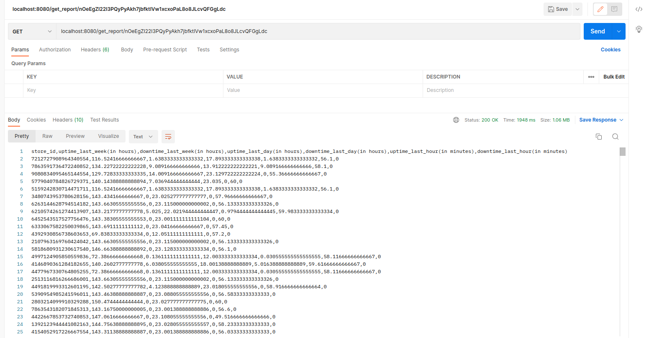Click the lightbulb icon on the right sidebar
Image resolution: width=649 pixels, height=338 pixels.
[639, 29]
